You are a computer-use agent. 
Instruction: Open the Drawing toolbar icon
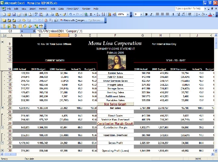[114, 14]
